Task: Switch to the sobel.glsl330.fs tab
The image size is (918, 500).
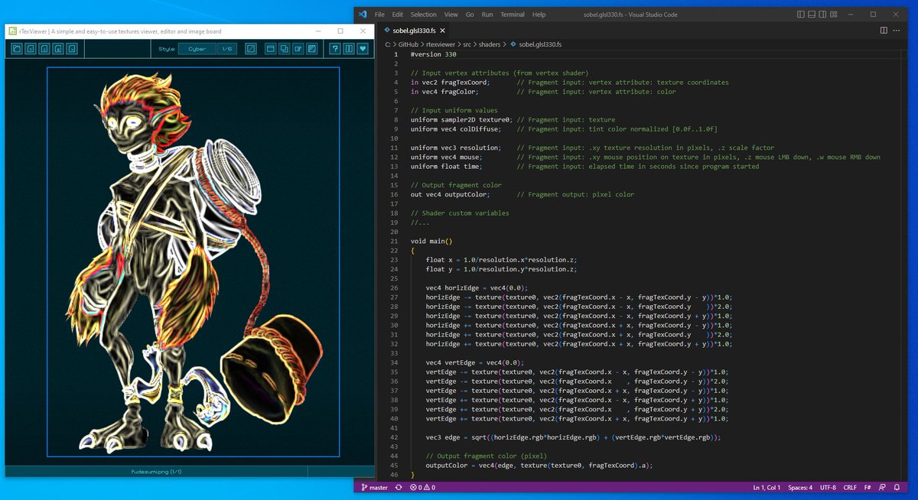Action: tap(413, 29)
